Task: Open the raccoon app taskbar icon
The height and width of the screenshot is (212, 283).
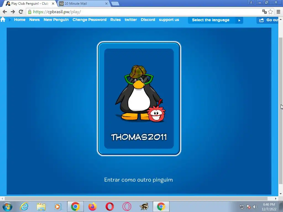Action: tap(144, 206)
